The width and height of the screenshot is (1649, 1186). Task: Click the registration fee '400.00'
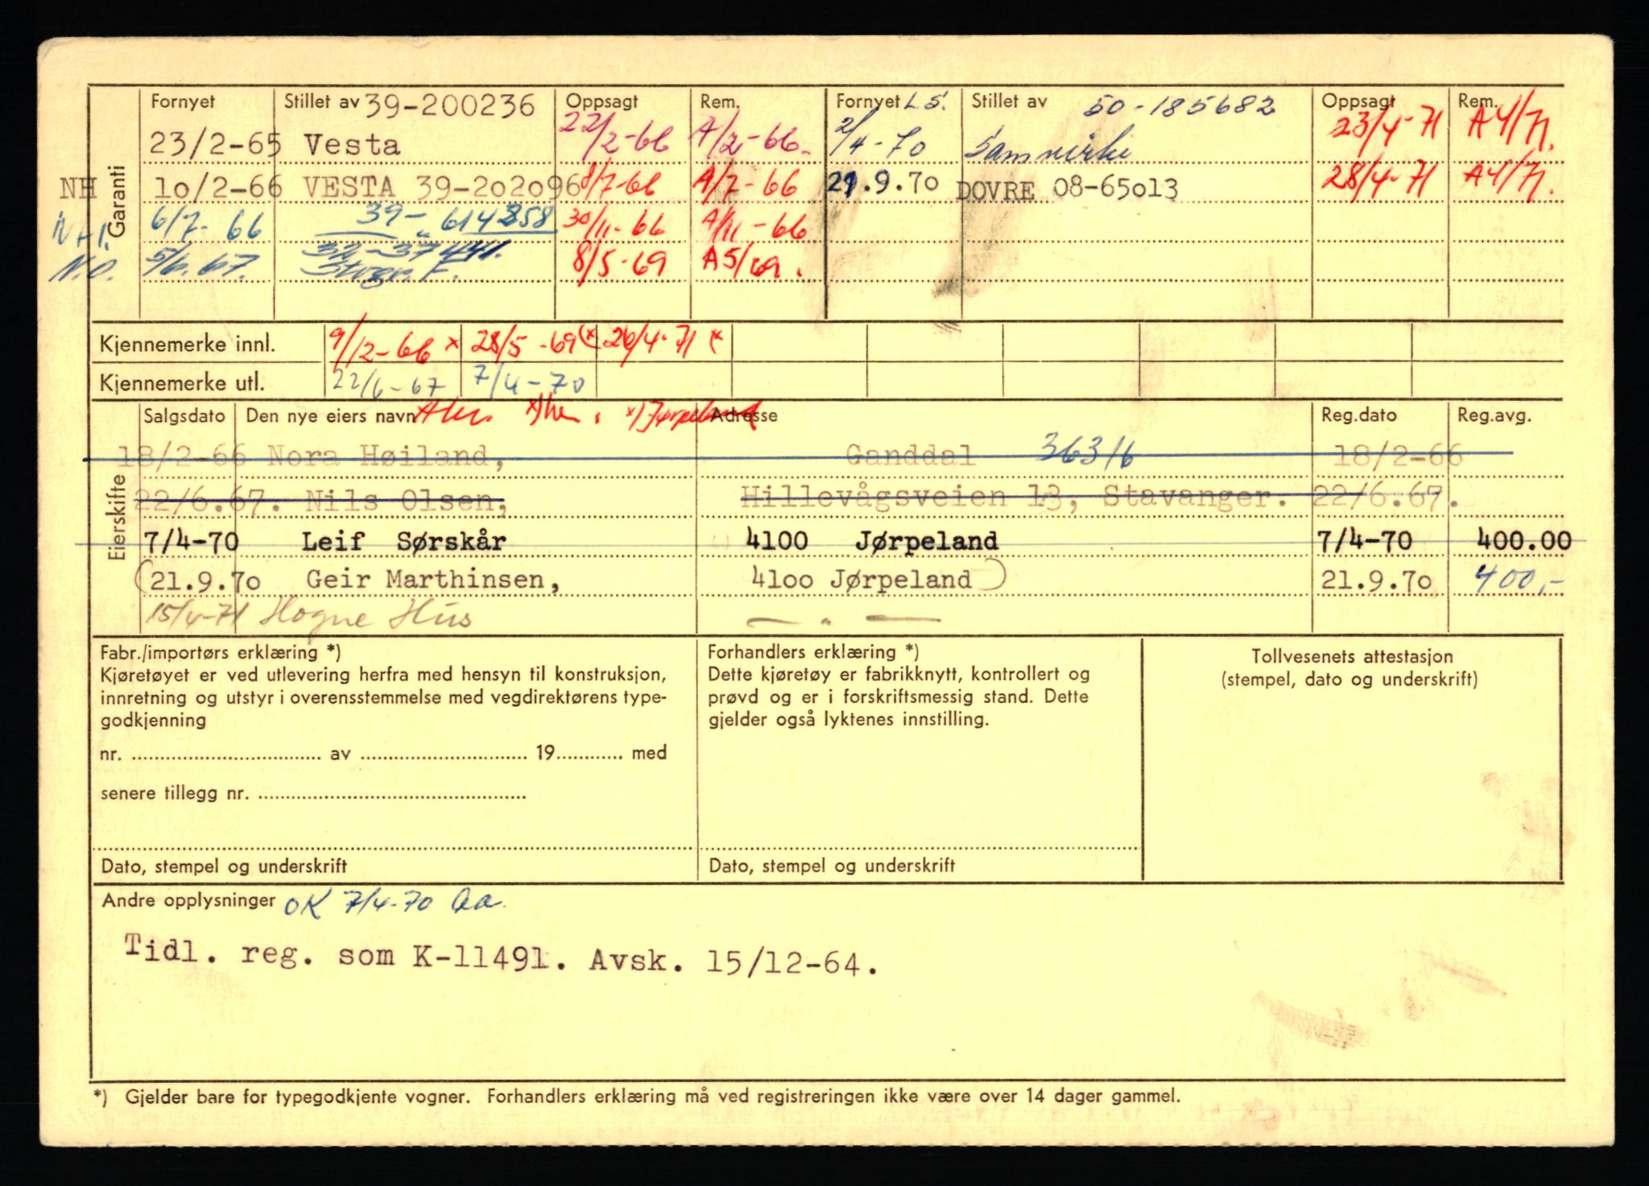point(1523,540)
